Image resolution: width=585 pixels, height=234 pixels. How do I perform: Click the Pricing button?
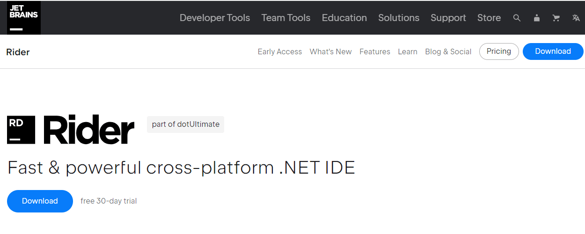click(499, 51)
